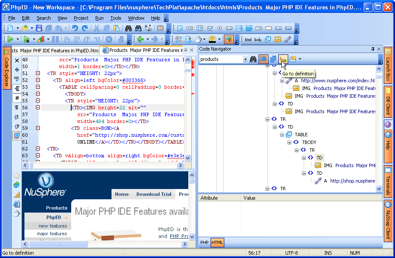Toggle show whitespace with the pilcrow icon
The height and width of the screenshot is (258, 395).
pyautogui.click(x=17, y=107)
